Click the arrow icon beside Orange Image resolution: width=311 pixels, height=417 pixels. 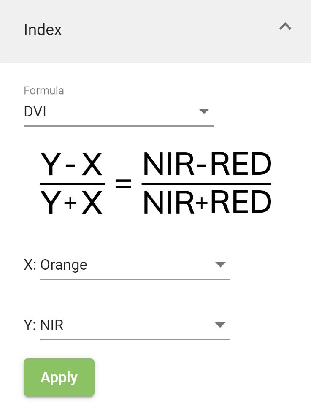tap(220, 264)
